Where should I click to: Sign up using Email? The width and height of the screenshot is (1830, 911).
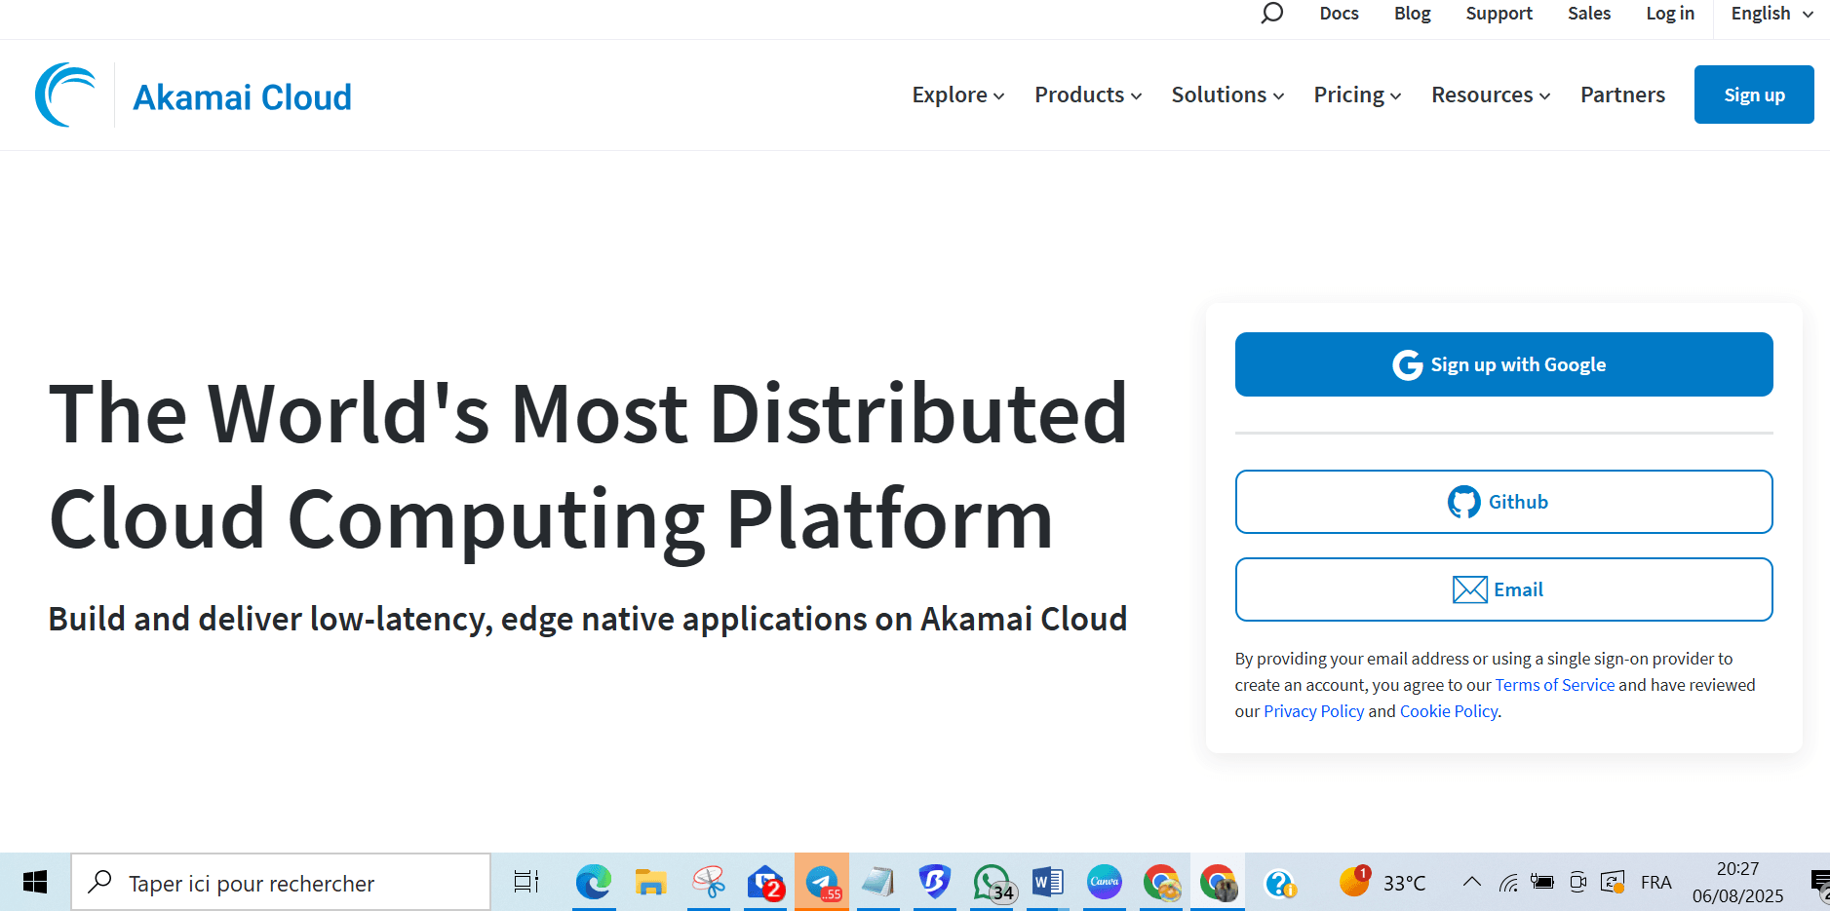point(1503,589)
